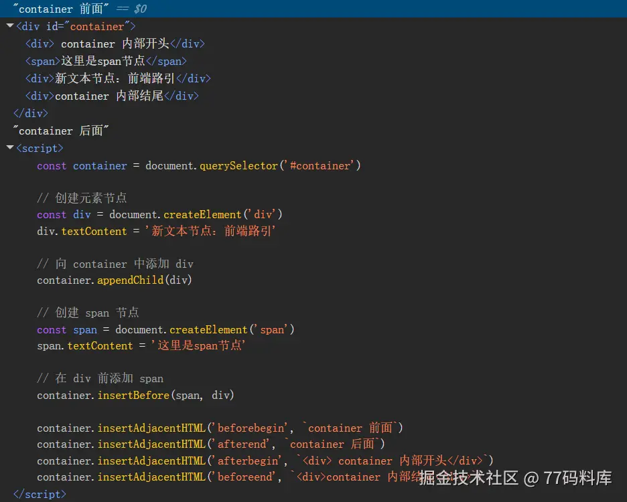627x502 pixels.
Task: Select the div id="container" opening tag
Action: click(76, 26)
